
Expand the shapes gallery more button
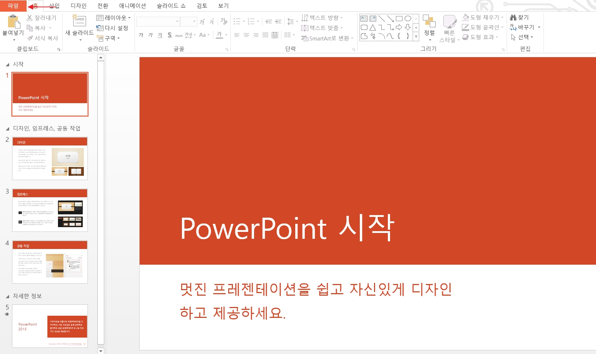(x=416, y=36)
